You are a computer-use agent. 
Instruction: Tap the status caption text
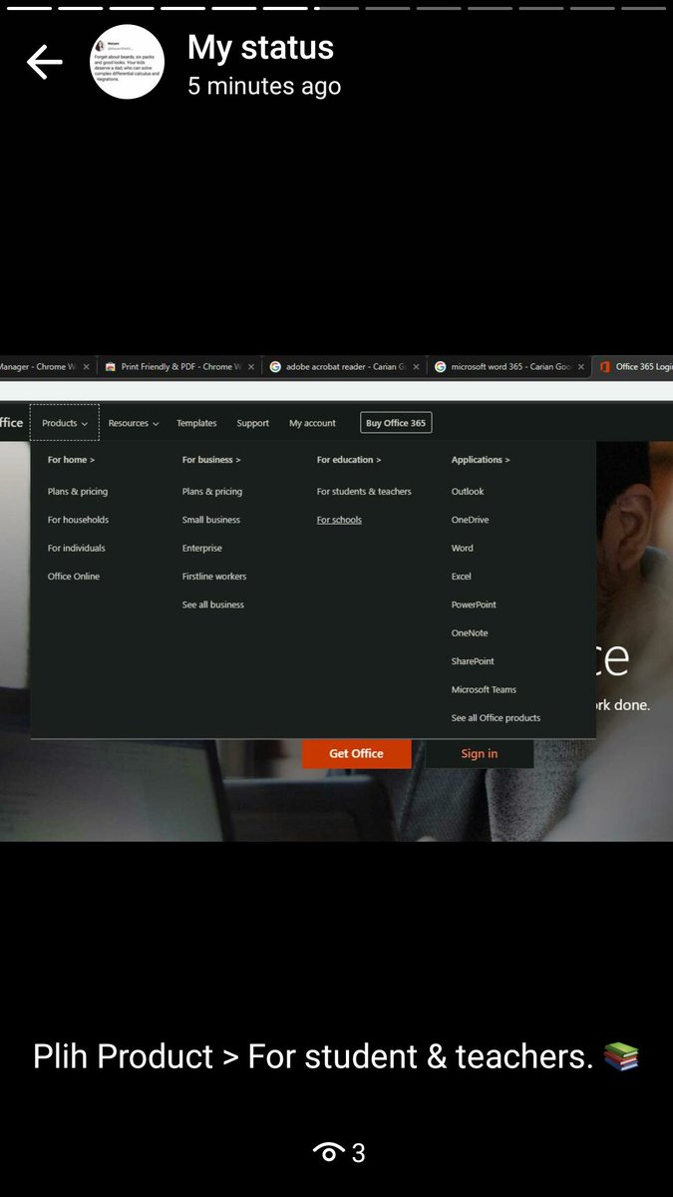(x=336, y=1056)
